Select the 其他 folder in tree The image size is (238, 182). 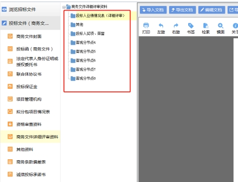pyautogui.click(x=77, y=25)
